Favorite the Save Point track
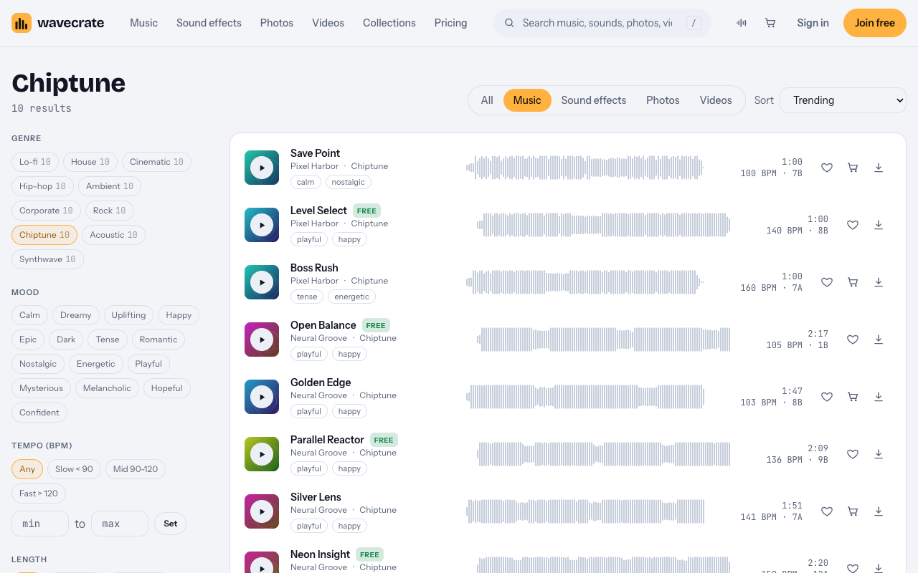This screenshot has width=918, height=573. point(827,168)
